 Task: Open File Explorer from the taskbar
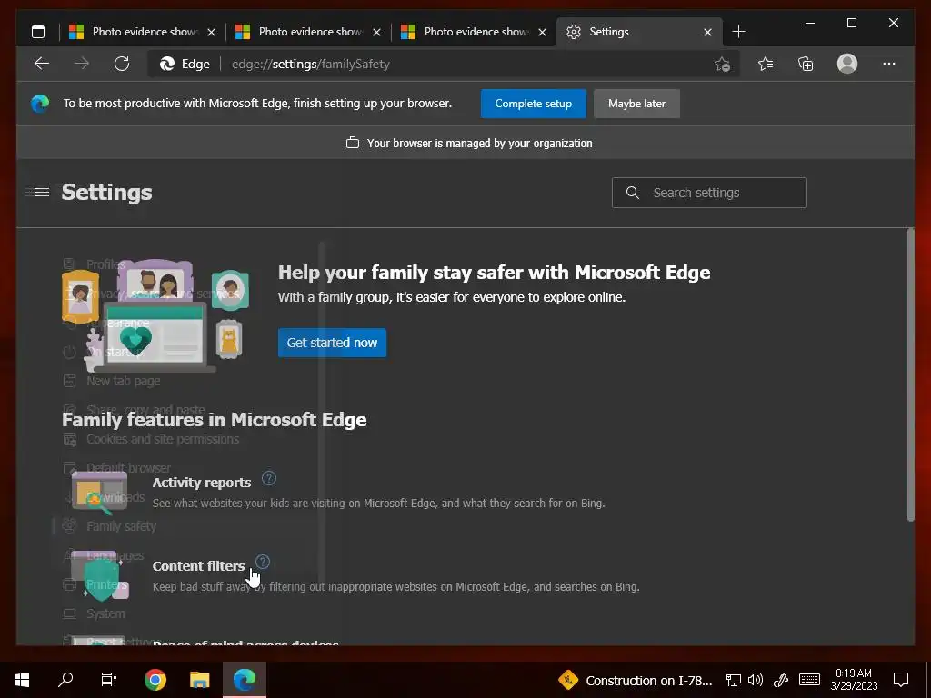(199, 680)
